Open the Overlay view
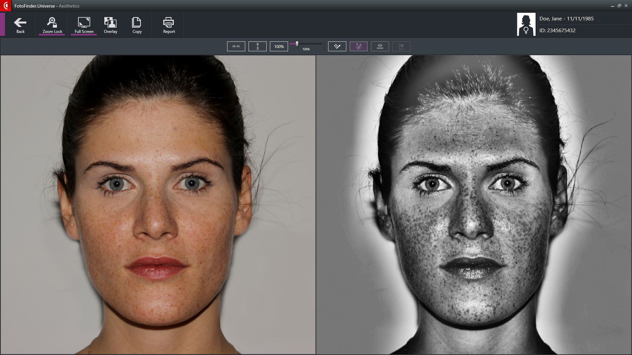 click(111, 25)
